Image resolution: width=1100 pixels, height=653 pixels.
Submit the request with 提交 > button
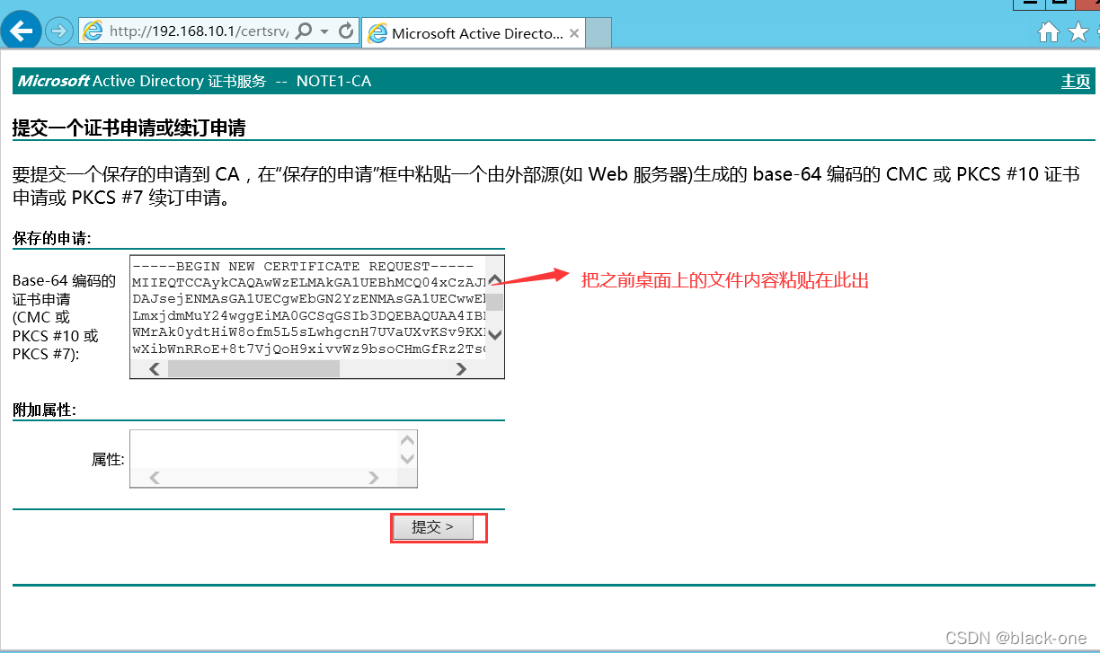pyautogui.click(x=433, y=527)
